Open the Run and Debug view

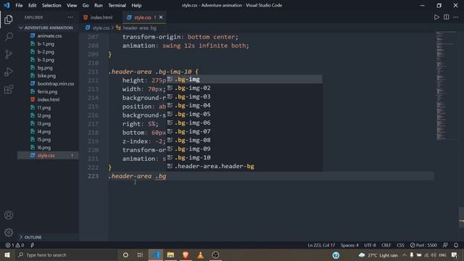(9, 72)
